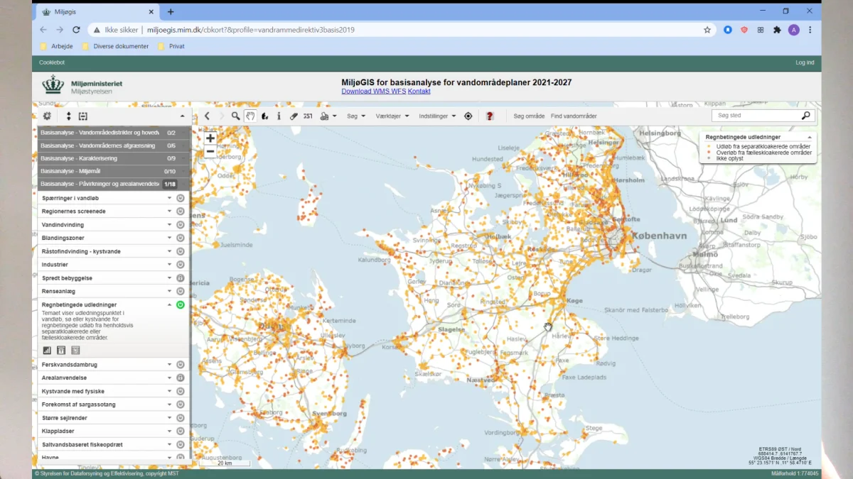Viewport: 853px width, 479px height.
Task: Open the red question mark help
Action: (x=490, y=116)
